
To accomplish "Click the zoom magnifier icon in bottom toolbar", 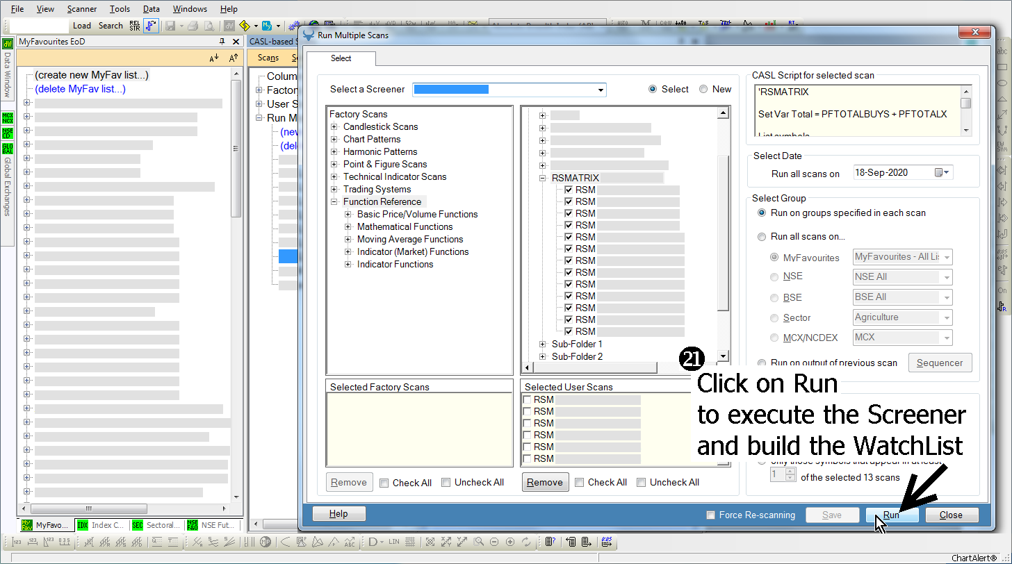I will click(479, 542).
